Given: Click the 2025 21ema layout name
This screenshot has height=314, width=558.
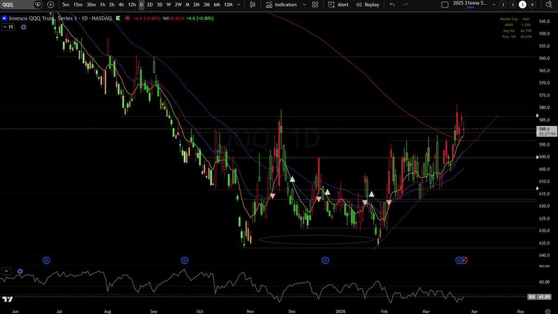Looking at the screenshot, I should click(470, 3).
